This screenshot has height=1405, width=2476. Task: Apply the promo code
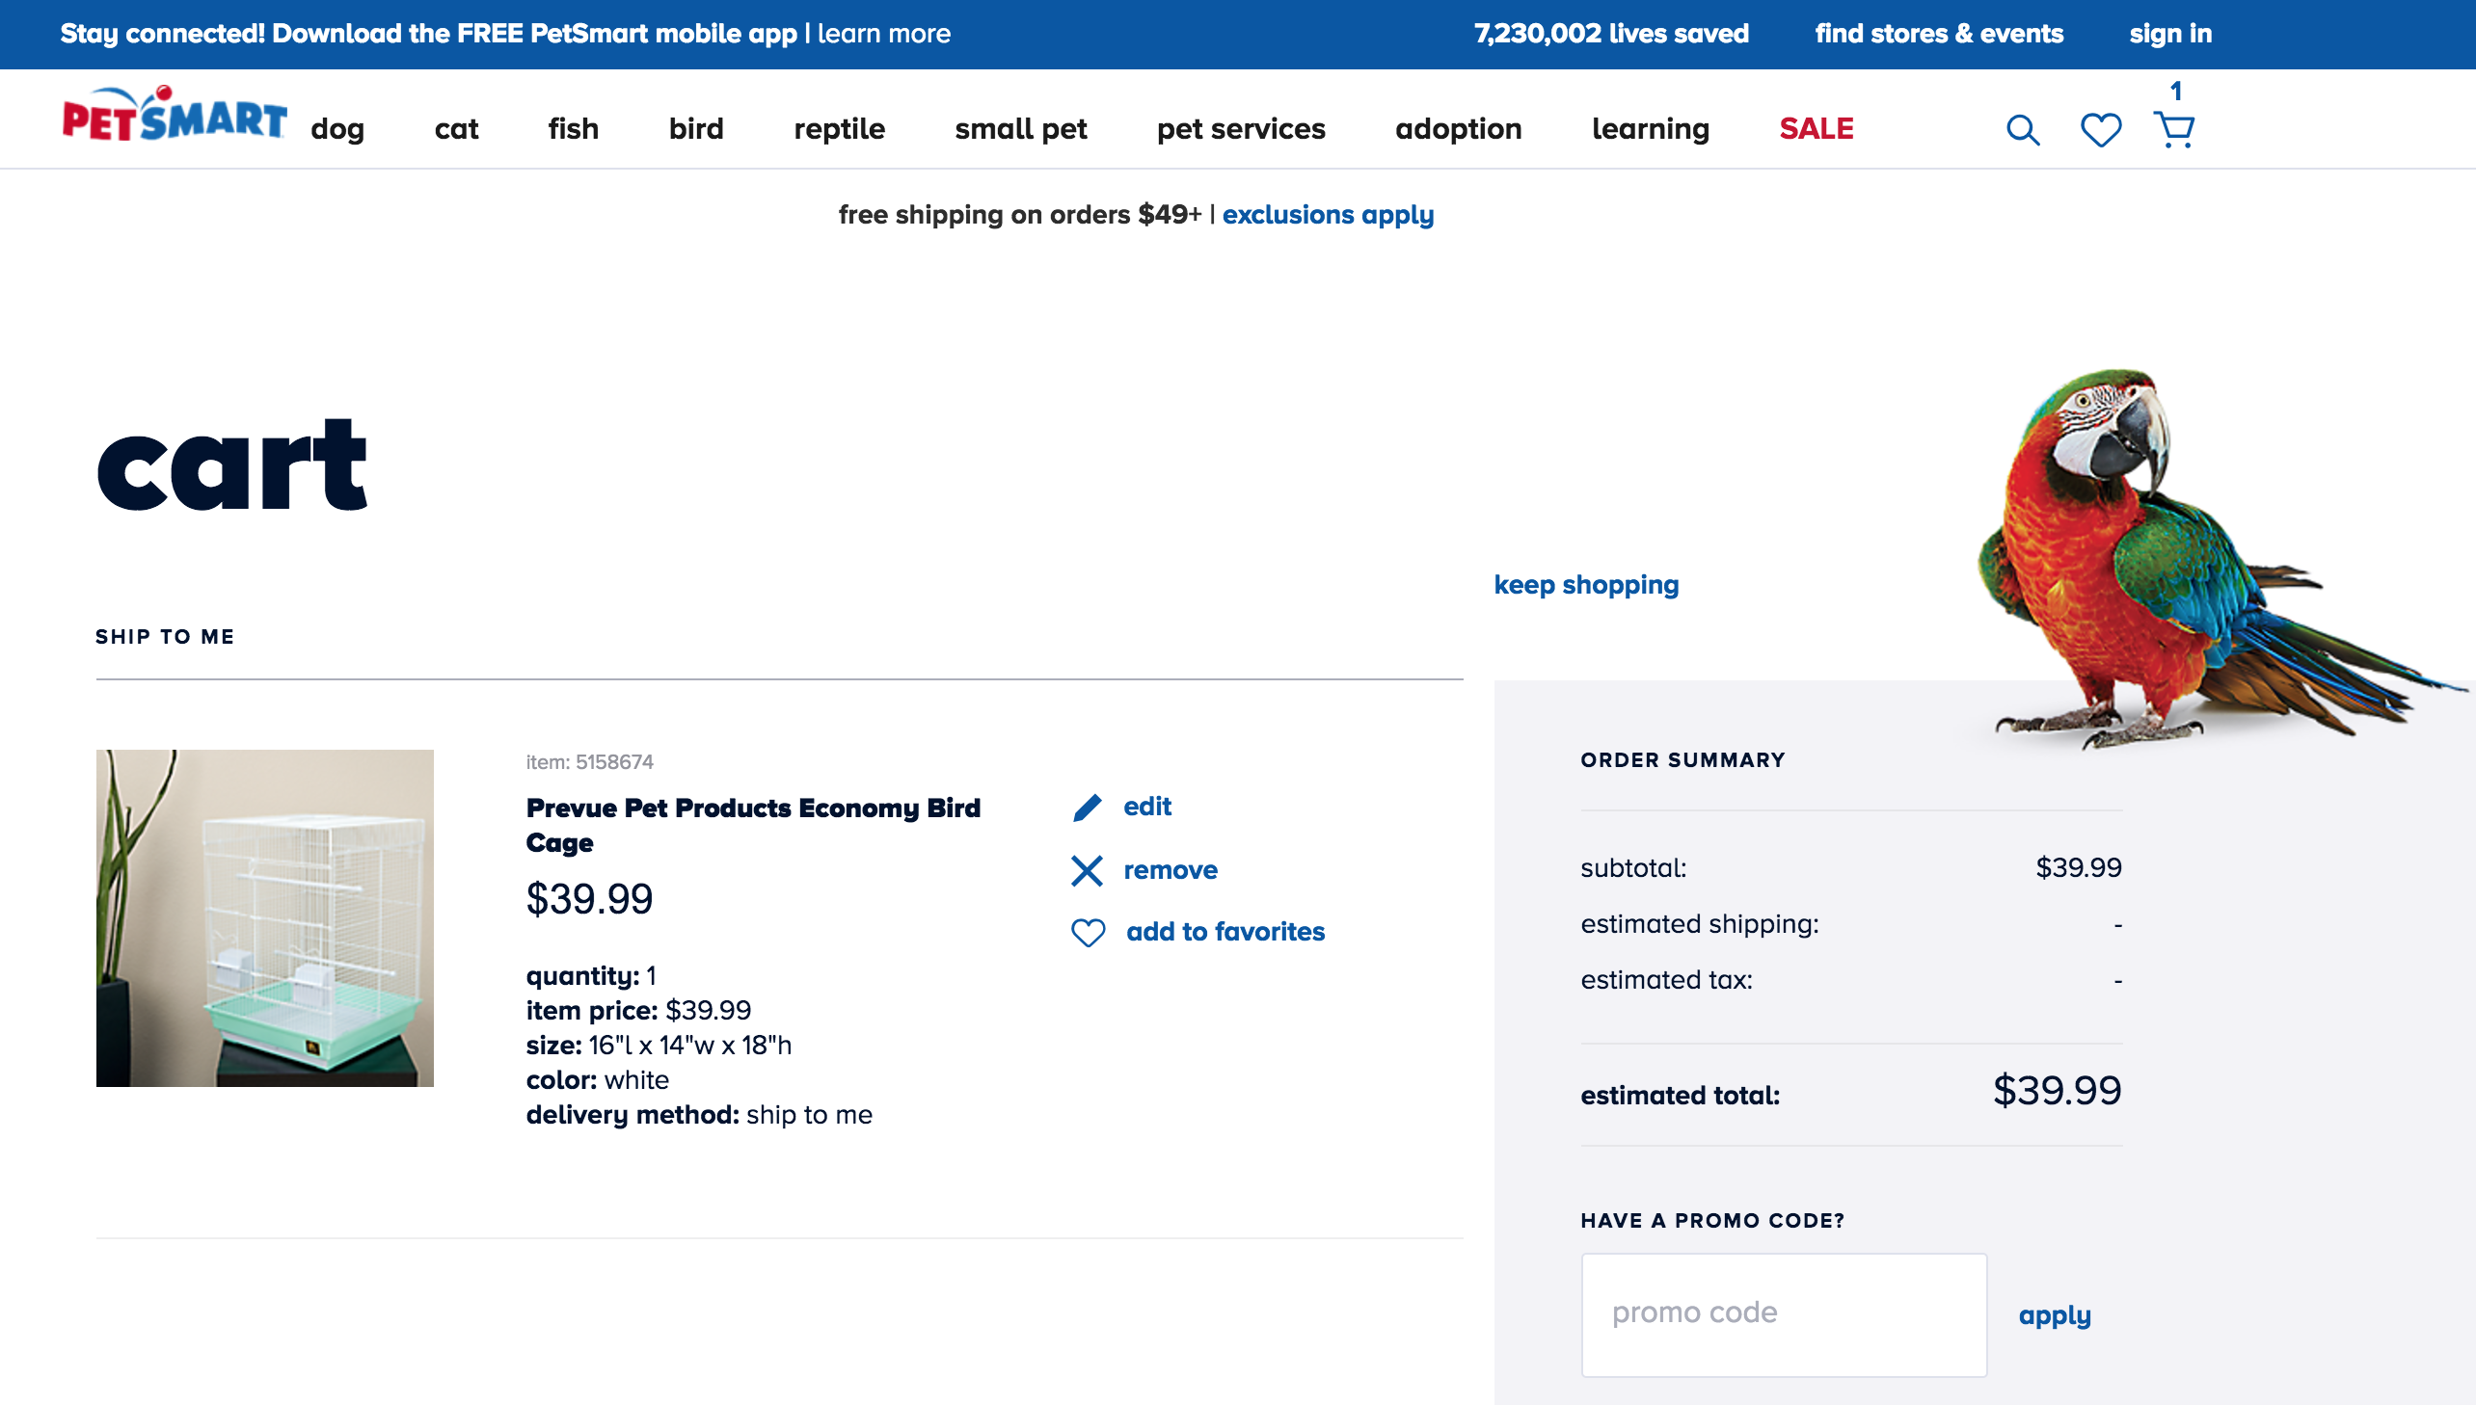(2054, 1316)
